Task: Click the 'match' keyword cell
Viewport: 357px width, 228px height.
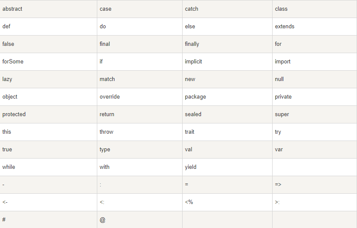Action: [x=107, y=79]
